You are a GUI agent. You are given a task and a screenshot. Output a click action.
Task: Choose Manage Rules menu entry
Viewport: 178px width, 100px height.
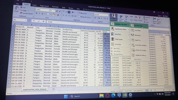pyautogui.click(x=118, y=54)
